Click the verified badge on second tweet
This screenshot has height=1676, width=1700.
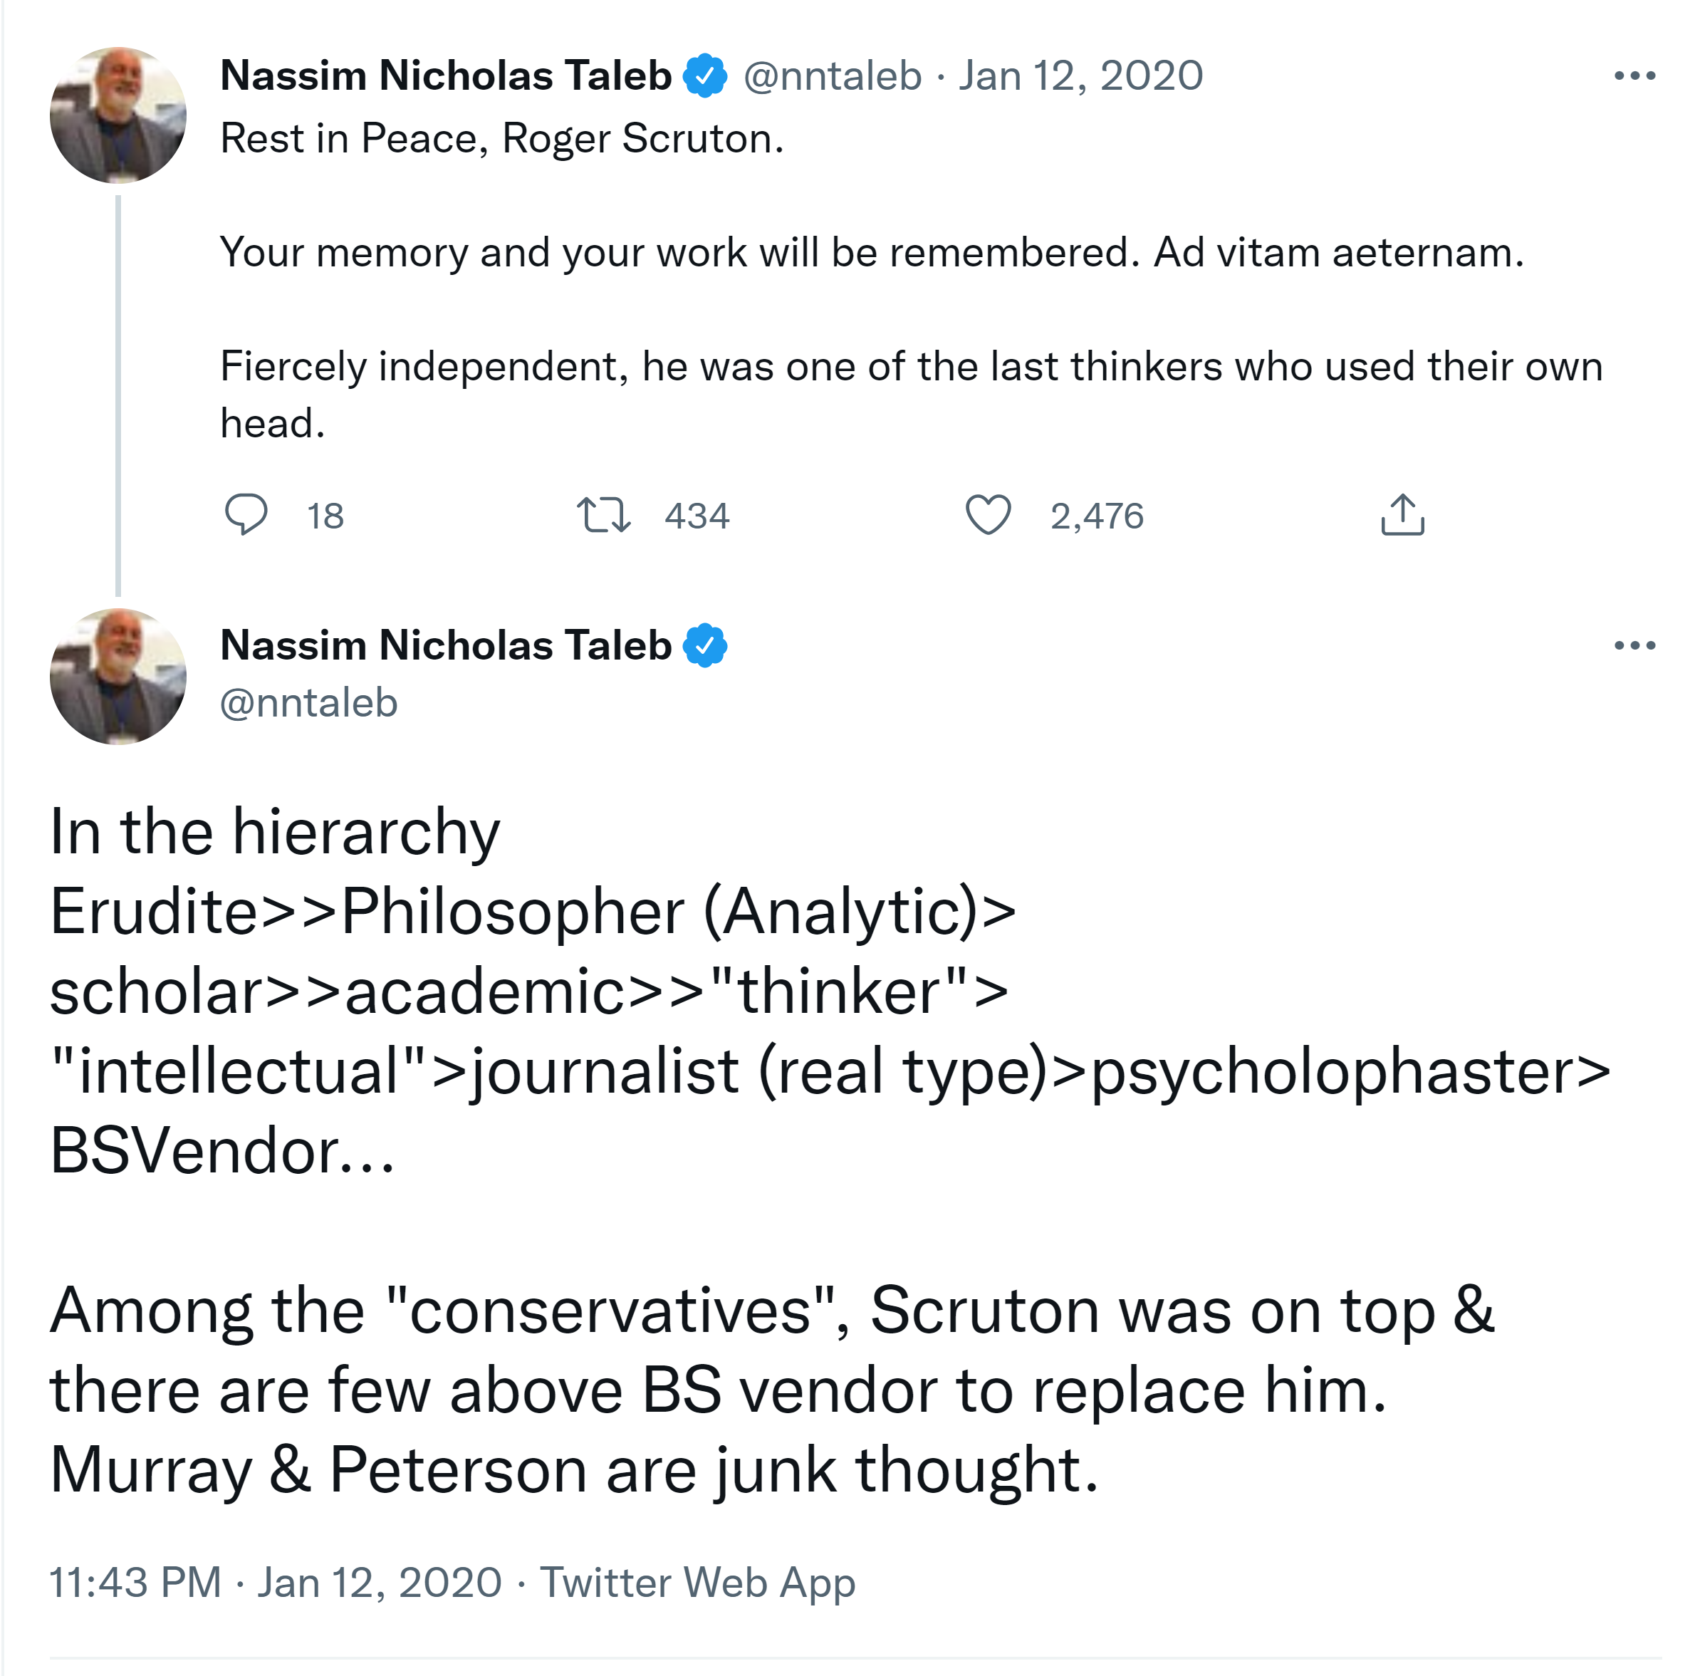click(705, 645)
